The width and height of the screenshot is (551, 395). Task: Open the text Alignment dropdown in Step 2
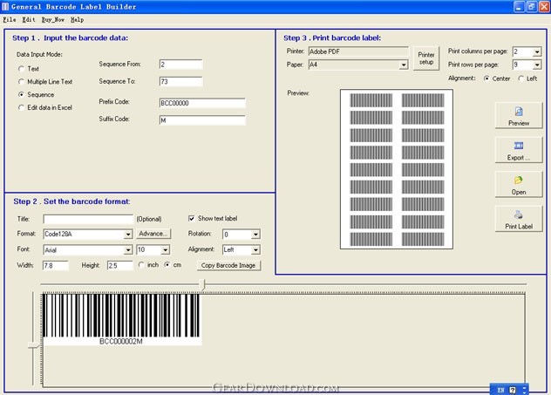(x=255, y=250)
